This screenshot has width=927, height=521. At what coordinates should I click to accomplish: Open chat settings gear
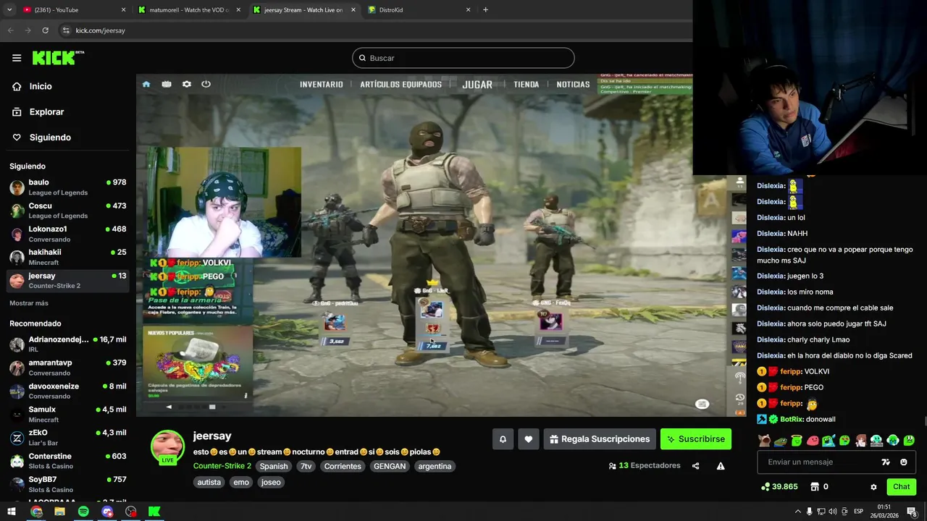click(873, 487)
